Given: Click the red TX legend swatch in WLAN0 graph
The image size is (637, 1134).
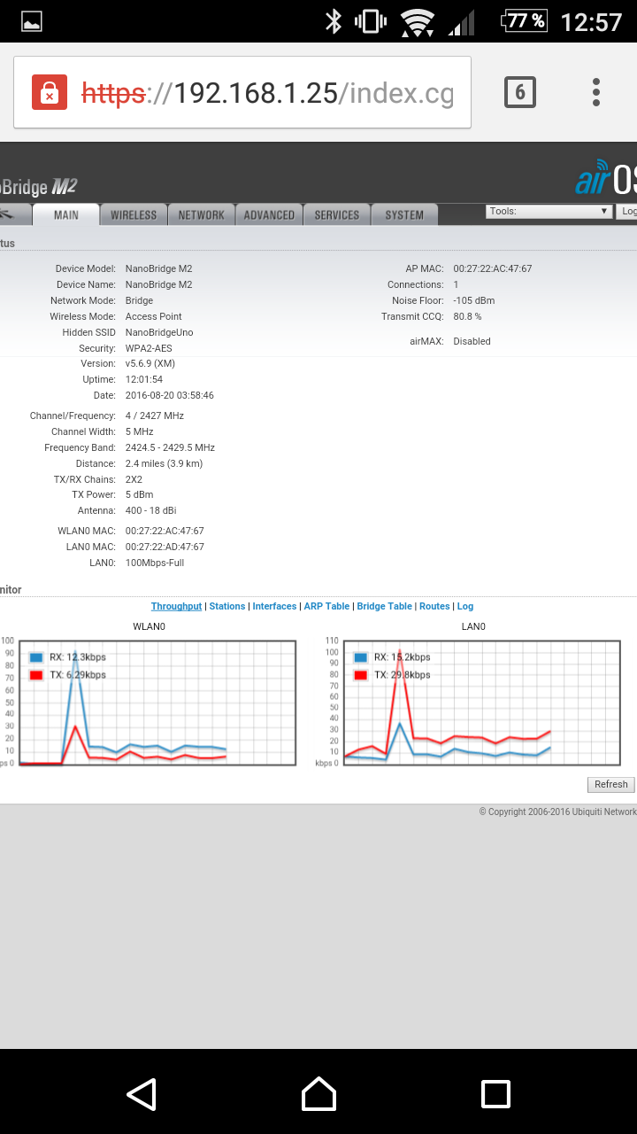Looking at the screenshot, I should (x=36, y=675).
